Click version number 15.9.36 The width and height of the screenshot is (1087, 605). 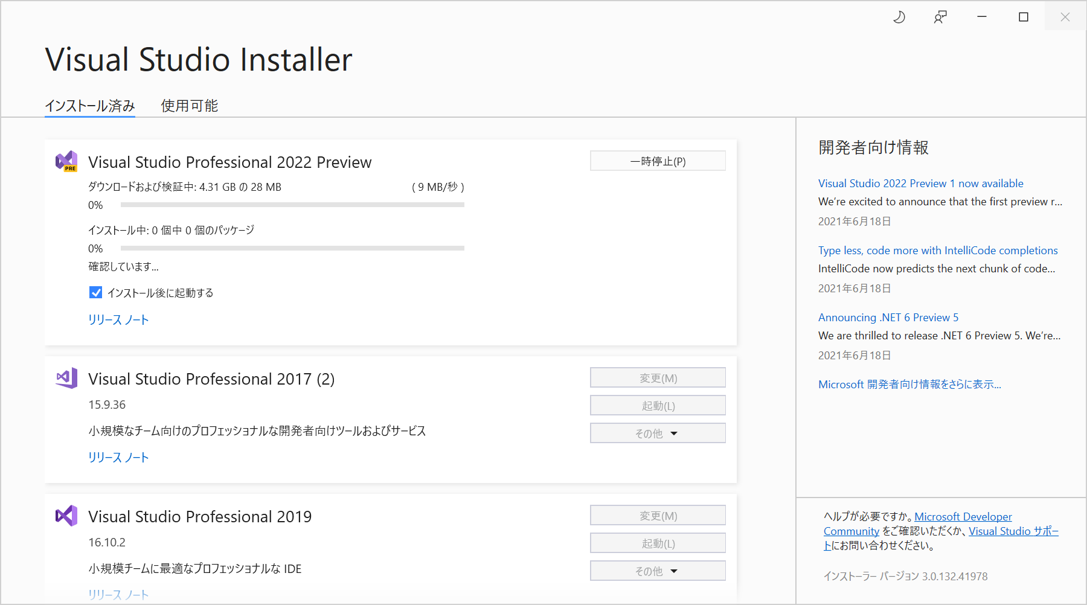pyautogui.click(x=107, y=405)
